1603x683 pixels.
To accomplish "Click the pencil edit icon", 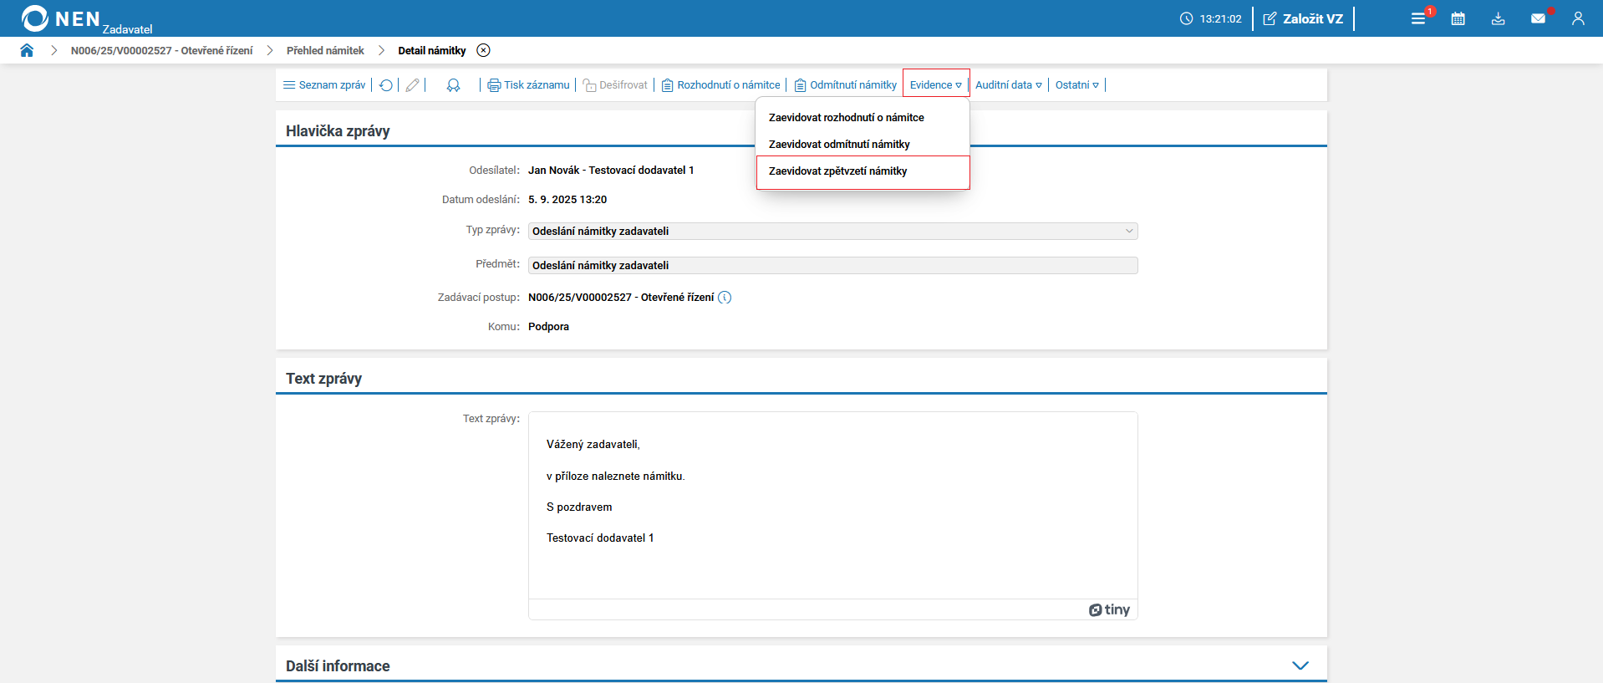I will 412,85.
